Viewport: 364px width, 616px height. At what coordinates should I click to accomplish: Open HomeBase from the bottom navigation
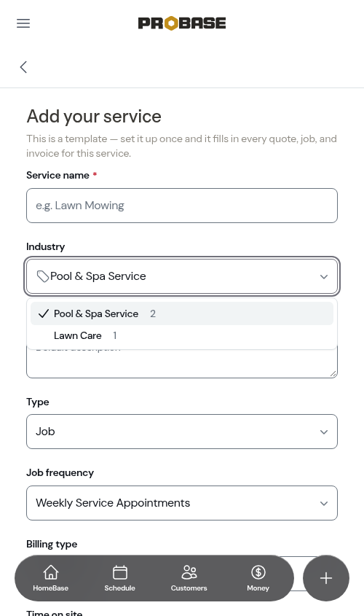[x=51, y=578]
